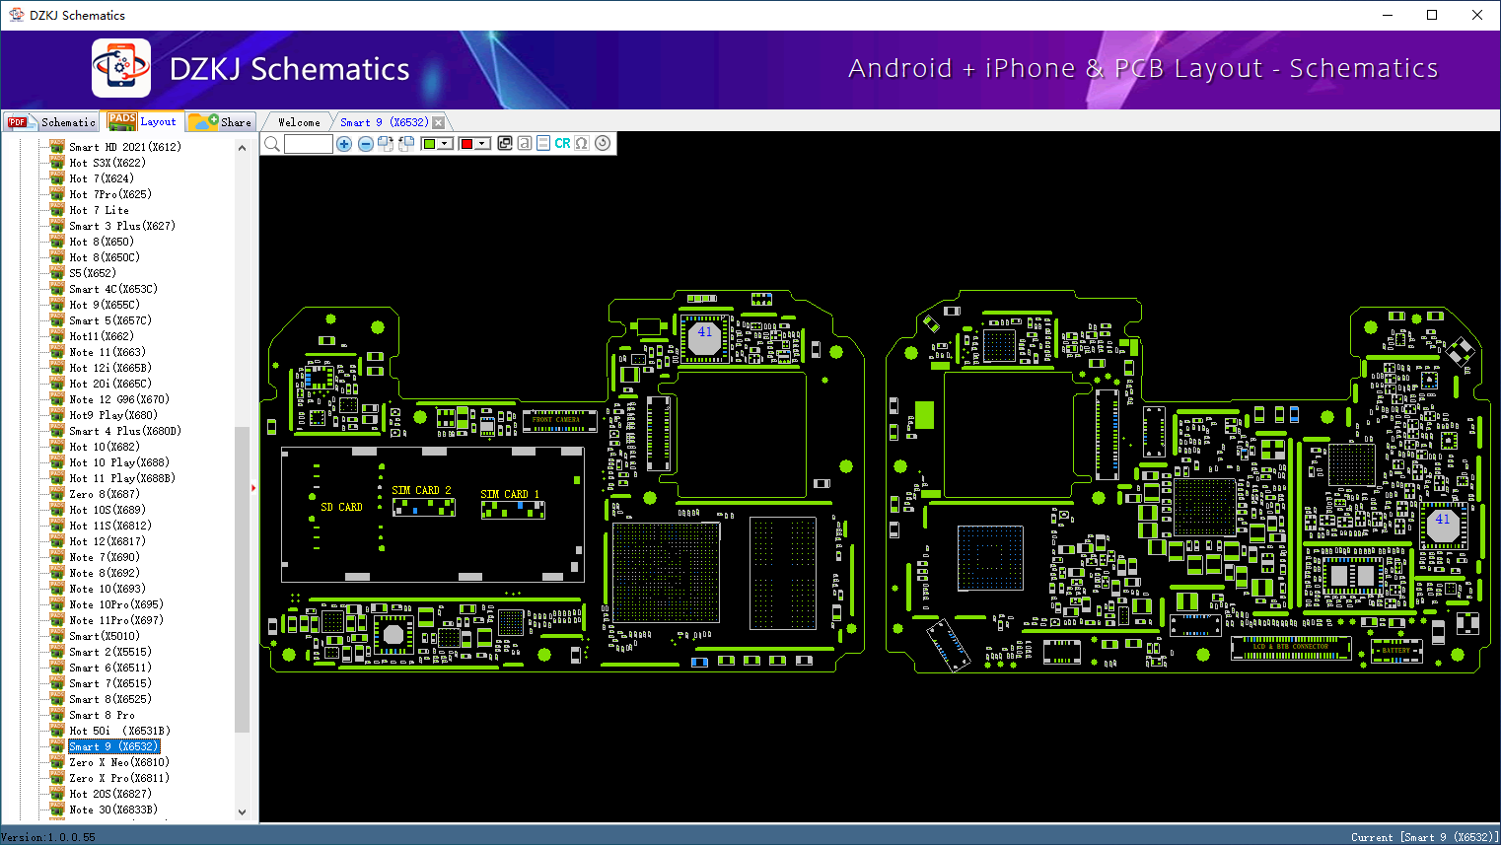Click the overlapping windows toolbar icon

point(505,143)
